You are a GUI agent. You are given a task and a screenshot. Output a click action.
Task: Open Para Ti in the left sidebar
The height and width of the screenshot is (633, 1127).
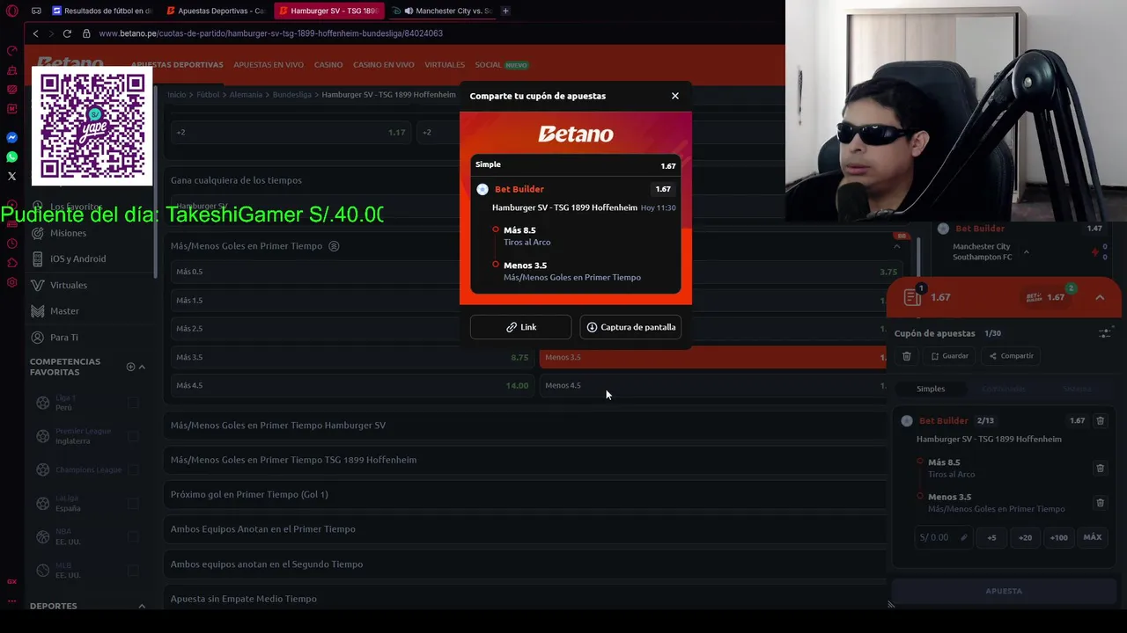pos(63,338)
